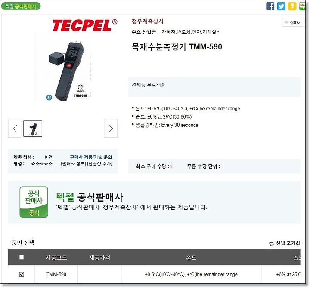Share the product on Facebook

click(270, 6)
